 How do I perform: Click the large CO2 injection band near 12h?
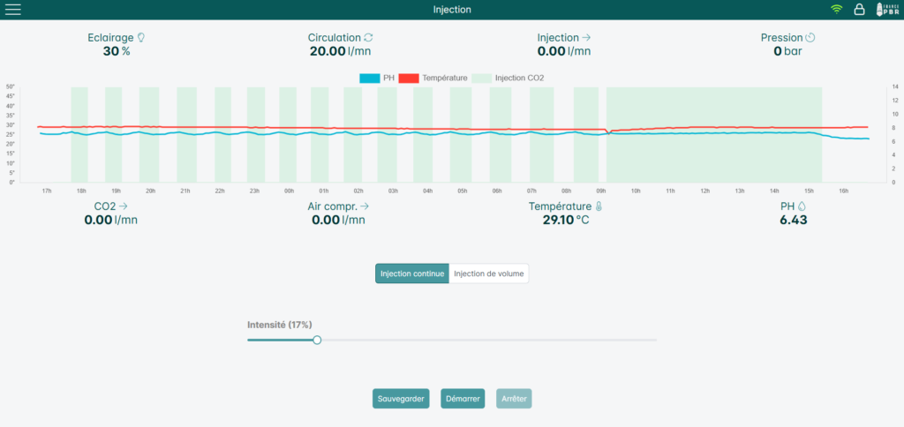713,135
